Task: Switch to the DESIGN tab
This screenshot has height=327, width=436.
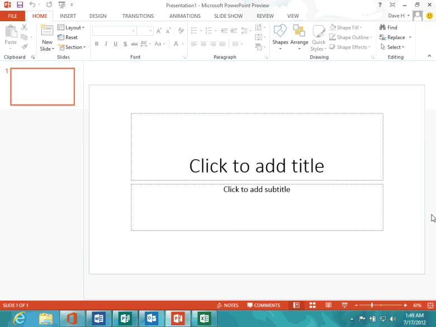Action: [98, 16]
